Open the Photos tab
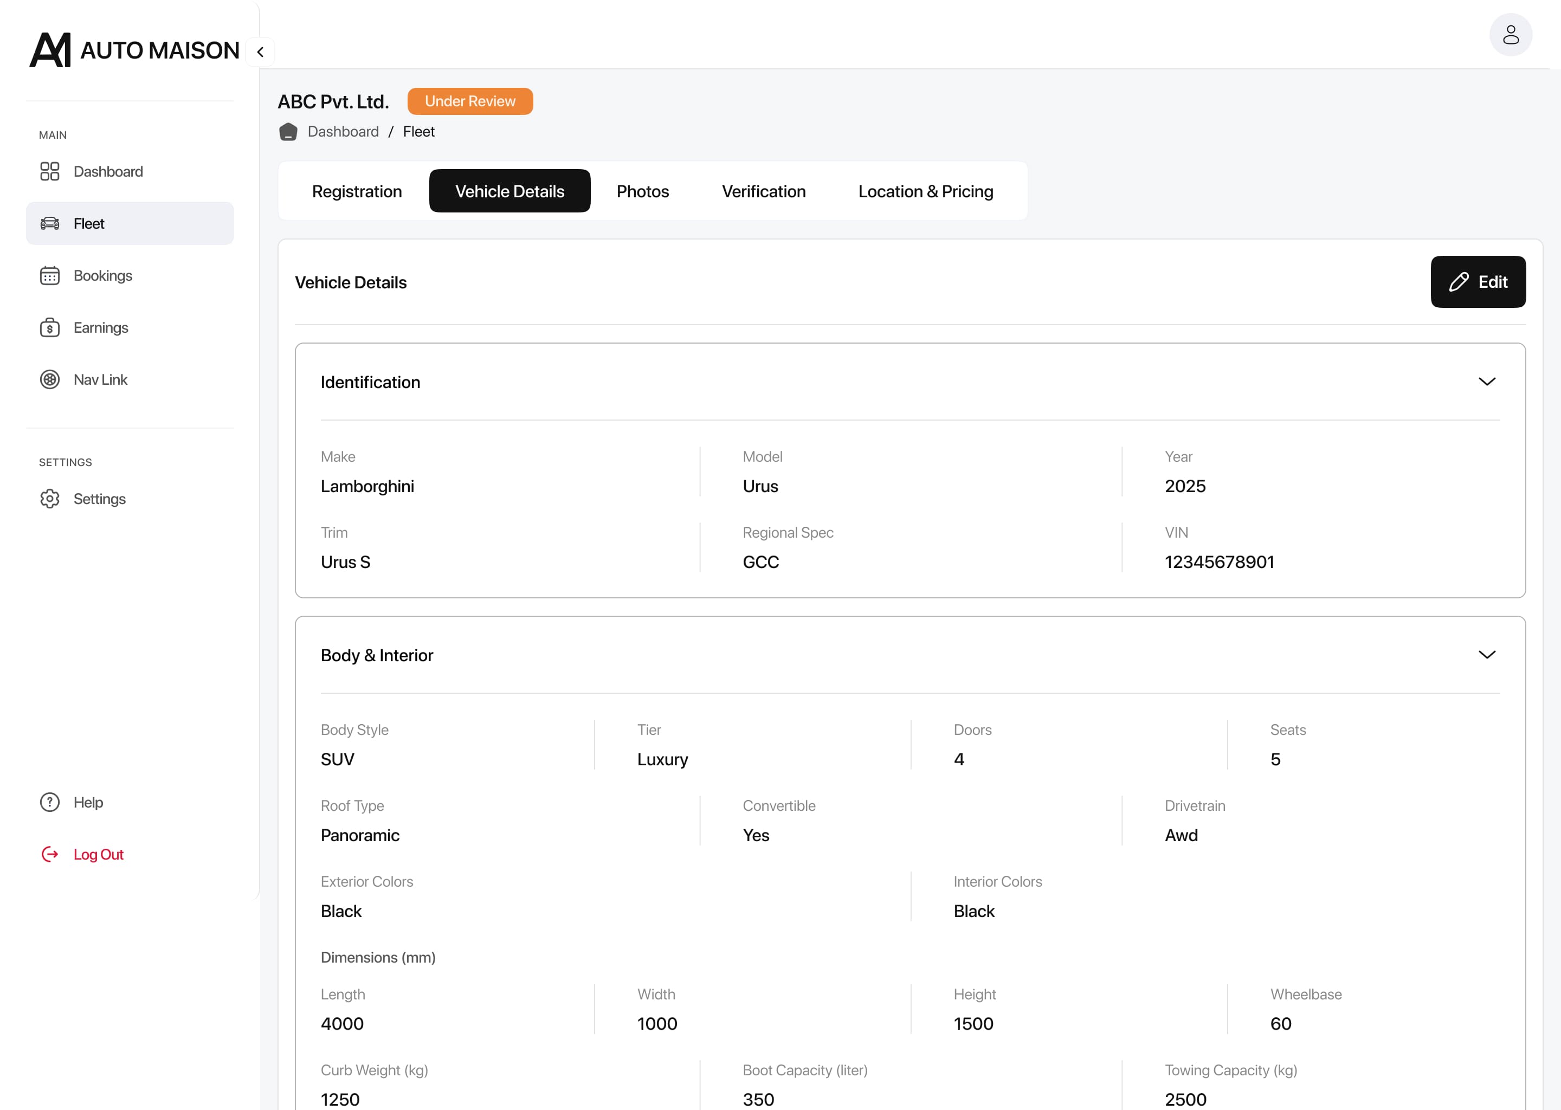 click(x=642, y=191)
